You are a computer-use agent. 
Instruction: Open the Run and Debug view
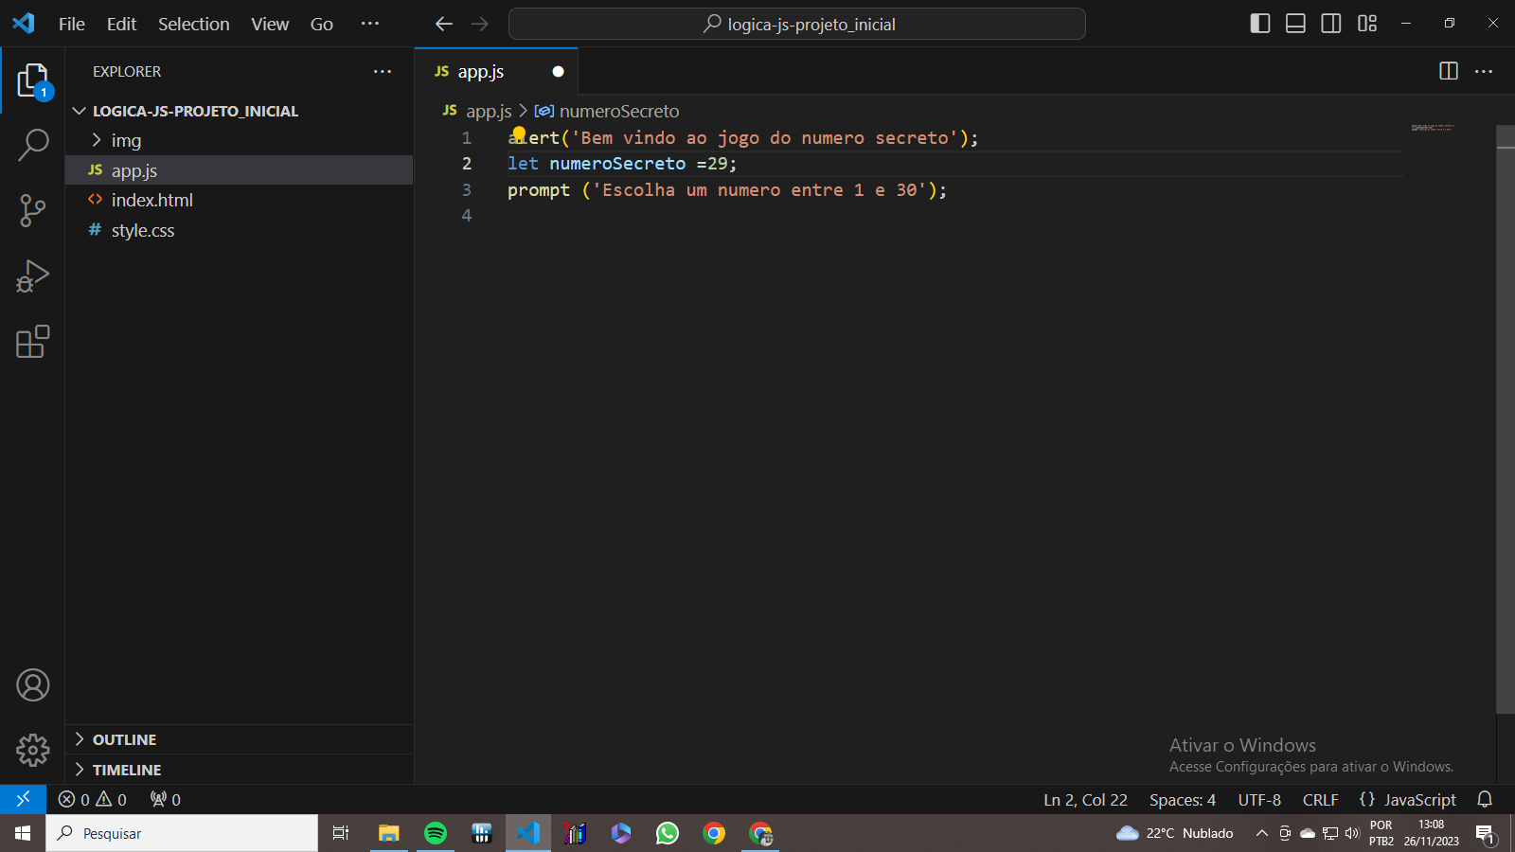click(x=32, y=276)
